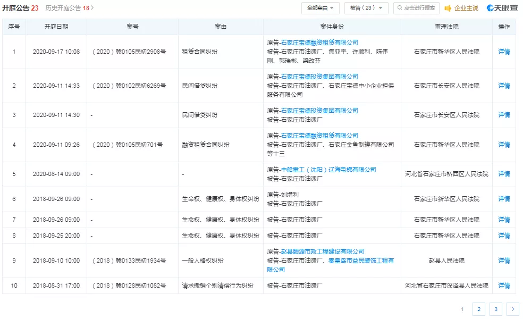Go to page 3 of results

pyautogui.click(x=495, y=309)
